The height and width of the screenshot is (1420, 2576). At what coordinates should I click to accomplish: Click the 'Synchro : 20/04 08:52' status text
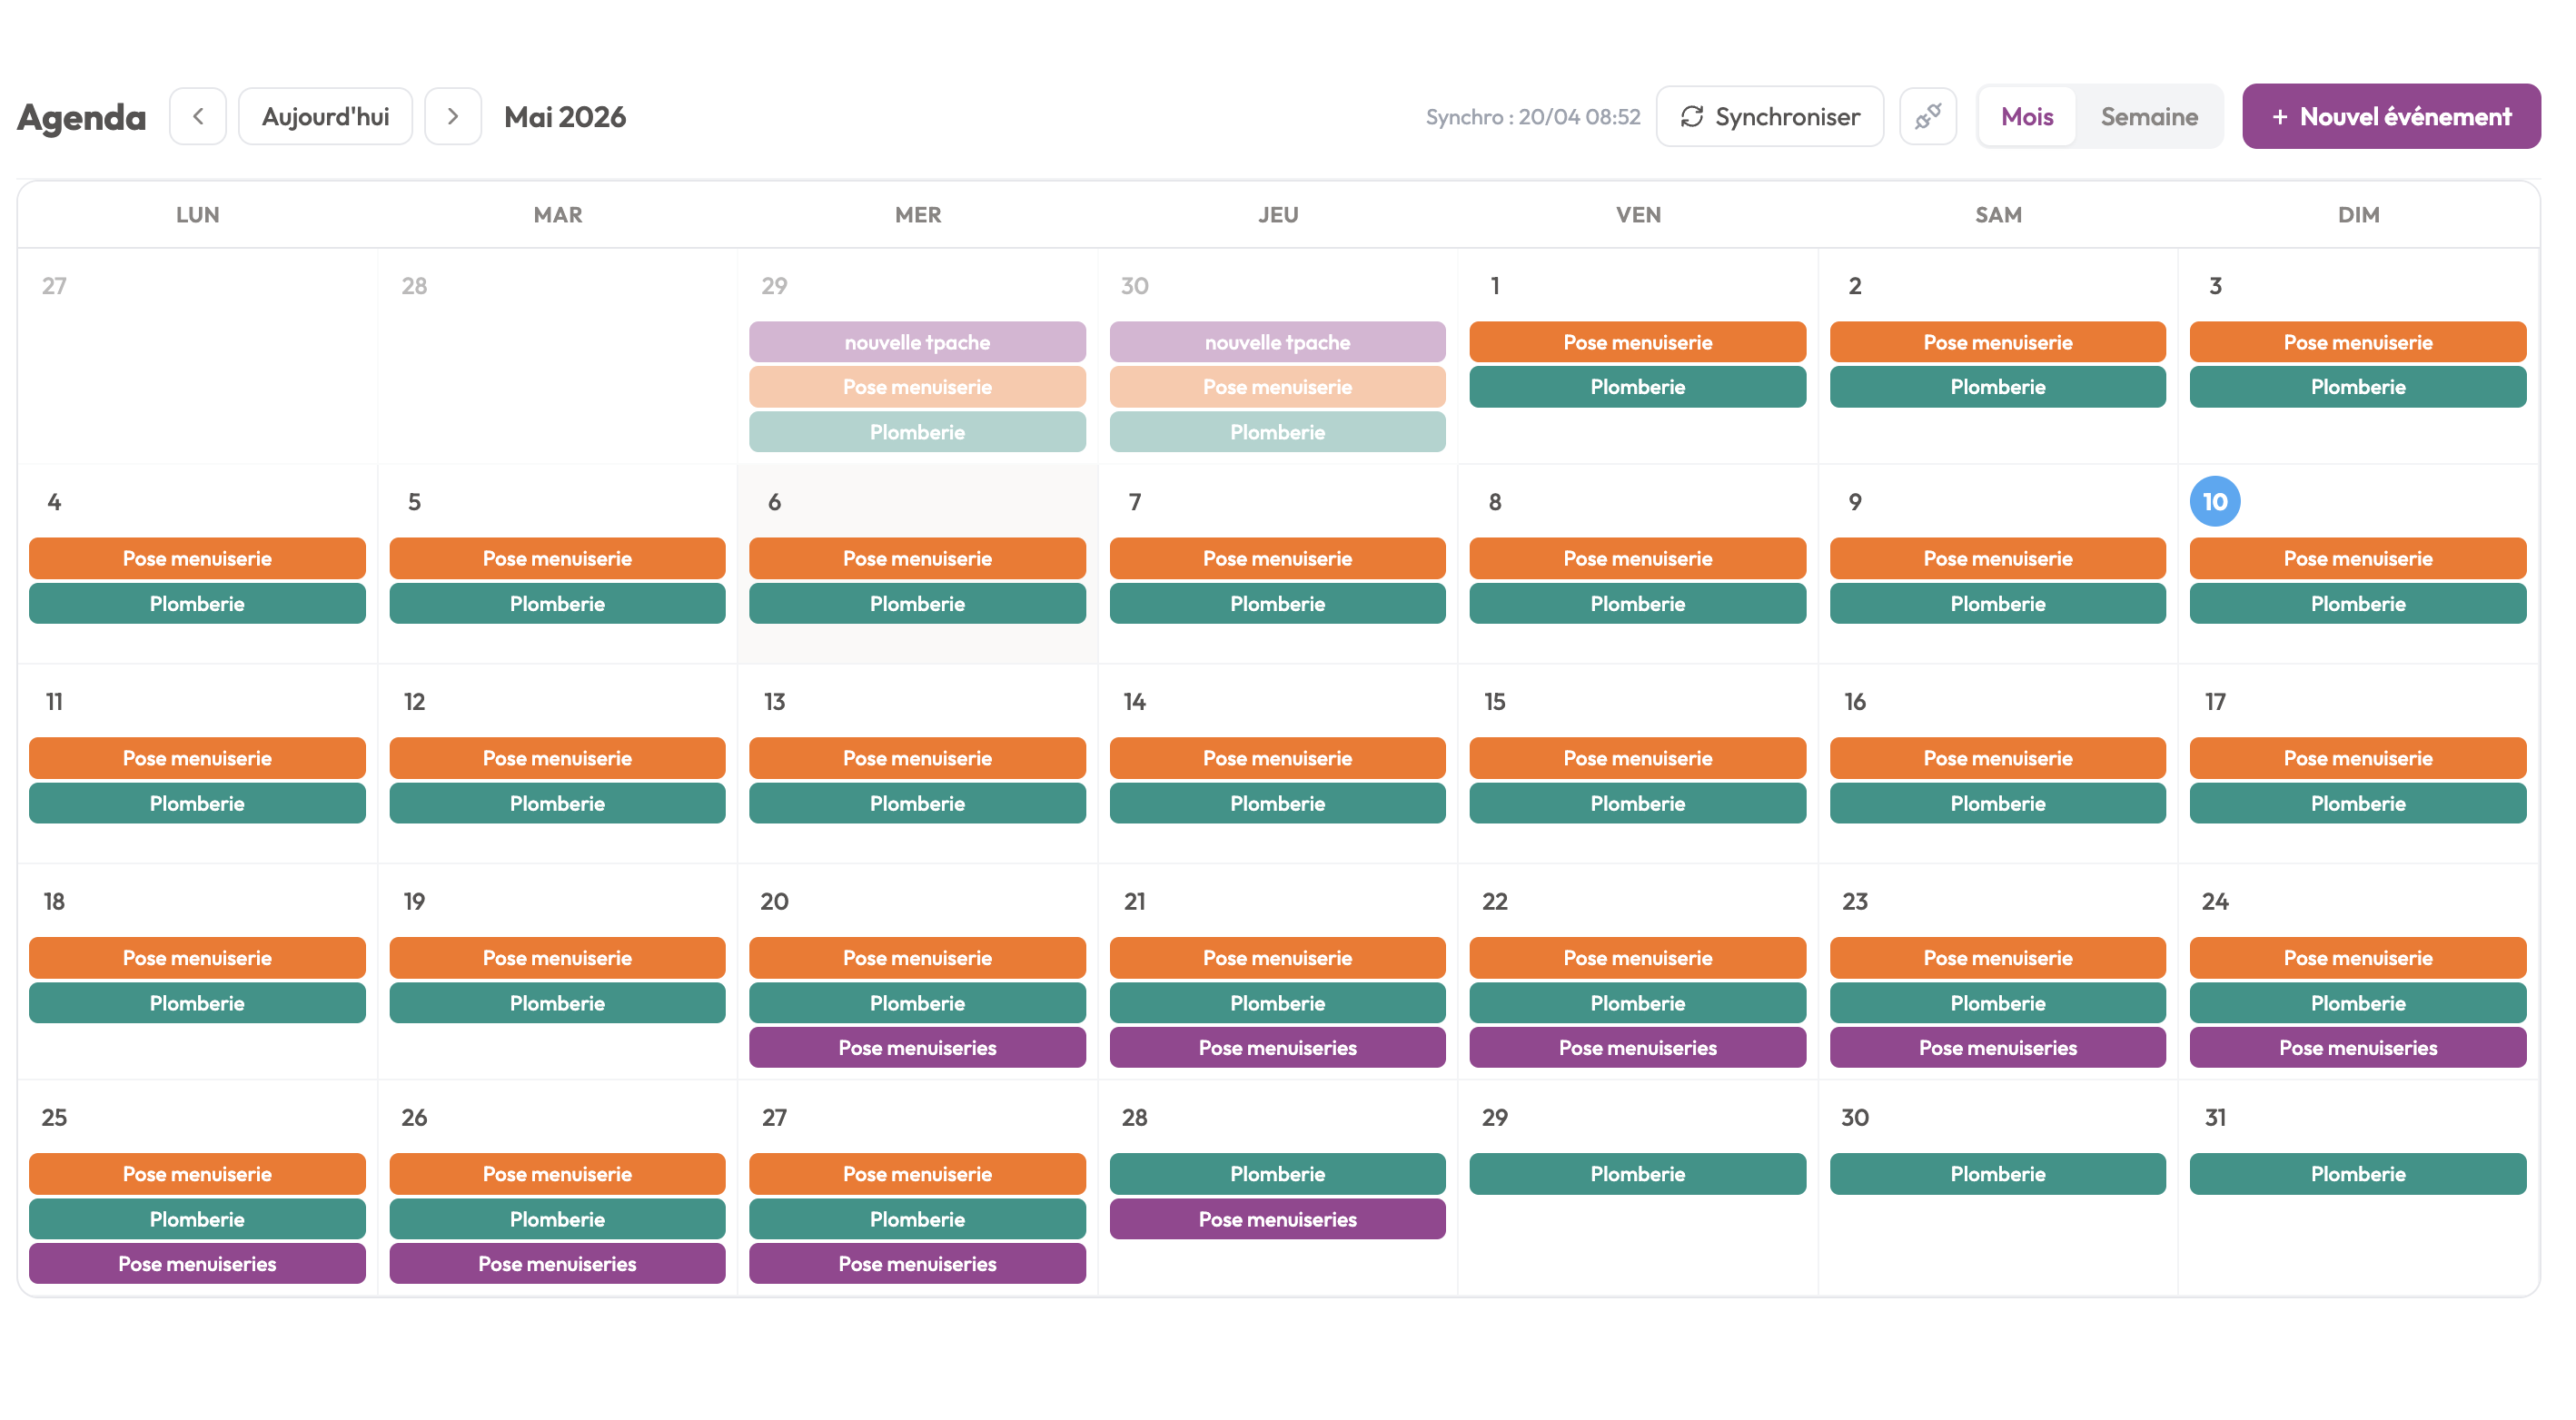1532,117
